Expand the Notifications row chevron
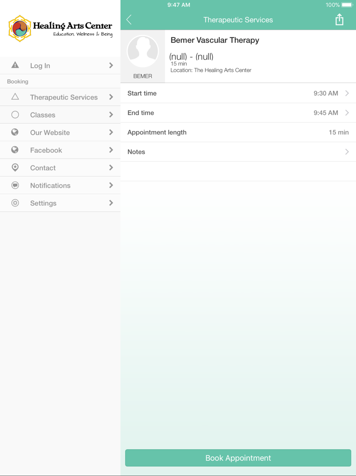 click(x=111, y=185)
